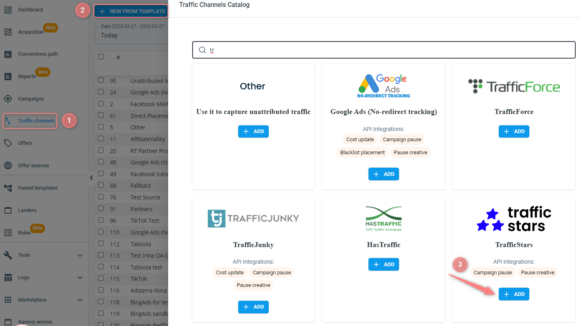Click the HasTraffic logo
The width and height of the screenshot is (581, 326).
(x=384, y=219)
